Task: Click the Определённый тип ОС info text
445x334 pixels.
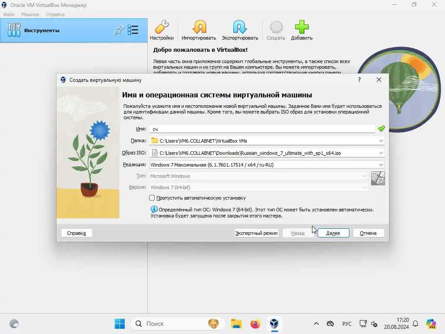Action: pos(262,212)
